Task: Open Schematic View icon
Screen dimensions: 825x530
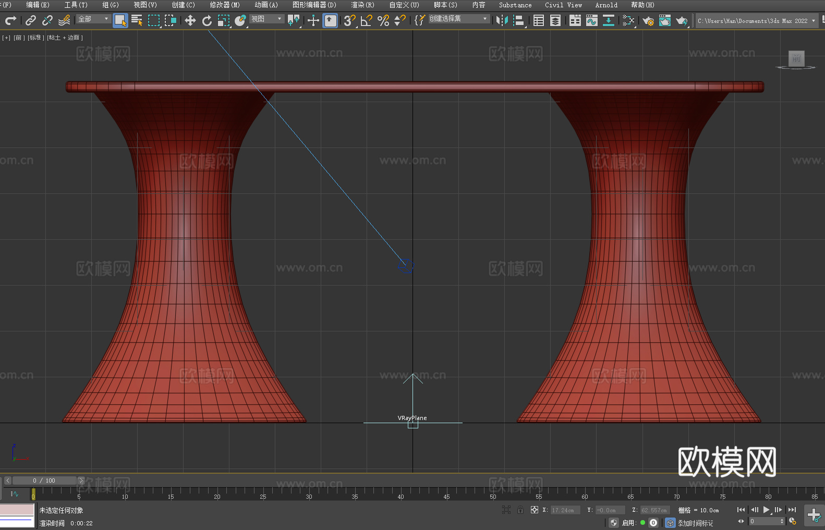Action: 609,20
